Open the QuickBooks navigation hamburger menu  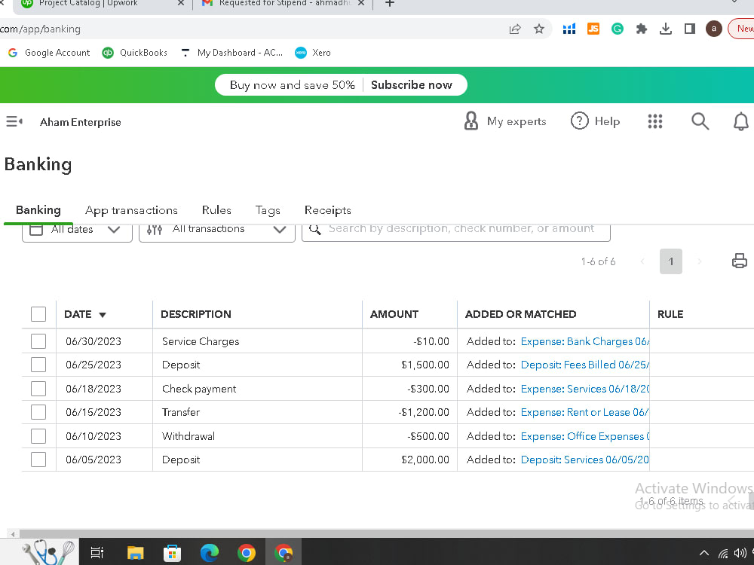point(13,121)
